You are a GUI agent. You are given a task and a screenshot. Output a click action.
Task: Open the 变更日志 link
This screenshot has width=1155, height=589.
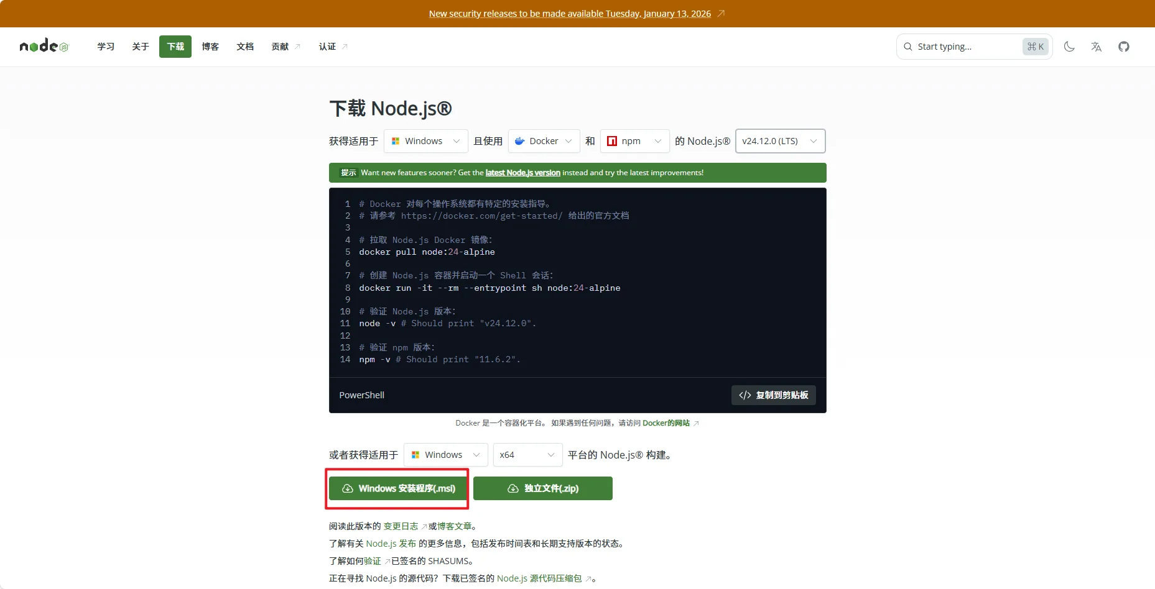pyautogui.click(x=401, y=526)
